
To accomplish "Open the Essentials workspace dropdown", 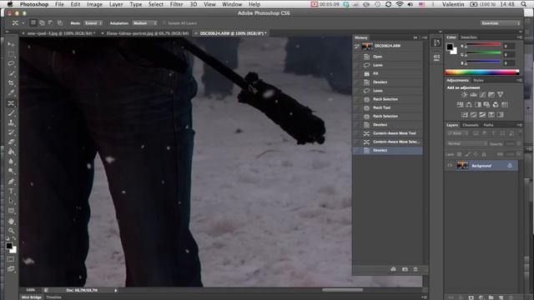I will (501, 23).
